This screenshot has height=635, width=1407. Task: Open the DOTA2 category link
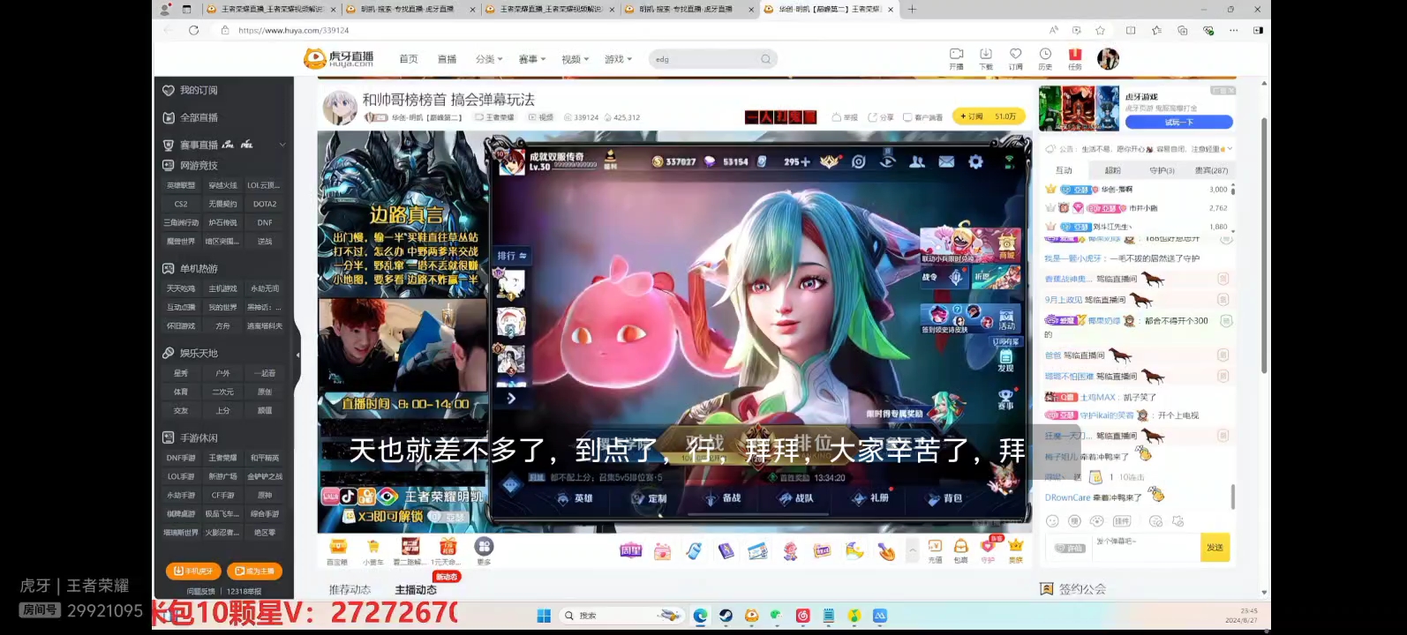point(265,204)
